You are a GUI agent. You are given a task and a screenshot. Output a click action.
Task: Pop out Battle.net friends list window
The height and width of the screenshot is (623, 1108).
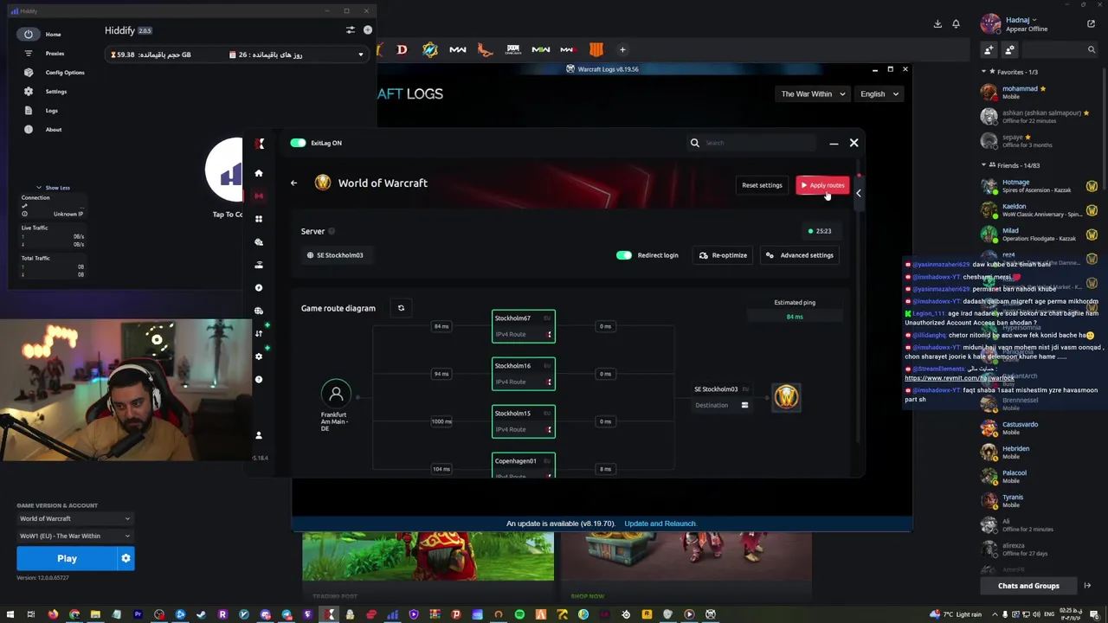point(1091,24)
